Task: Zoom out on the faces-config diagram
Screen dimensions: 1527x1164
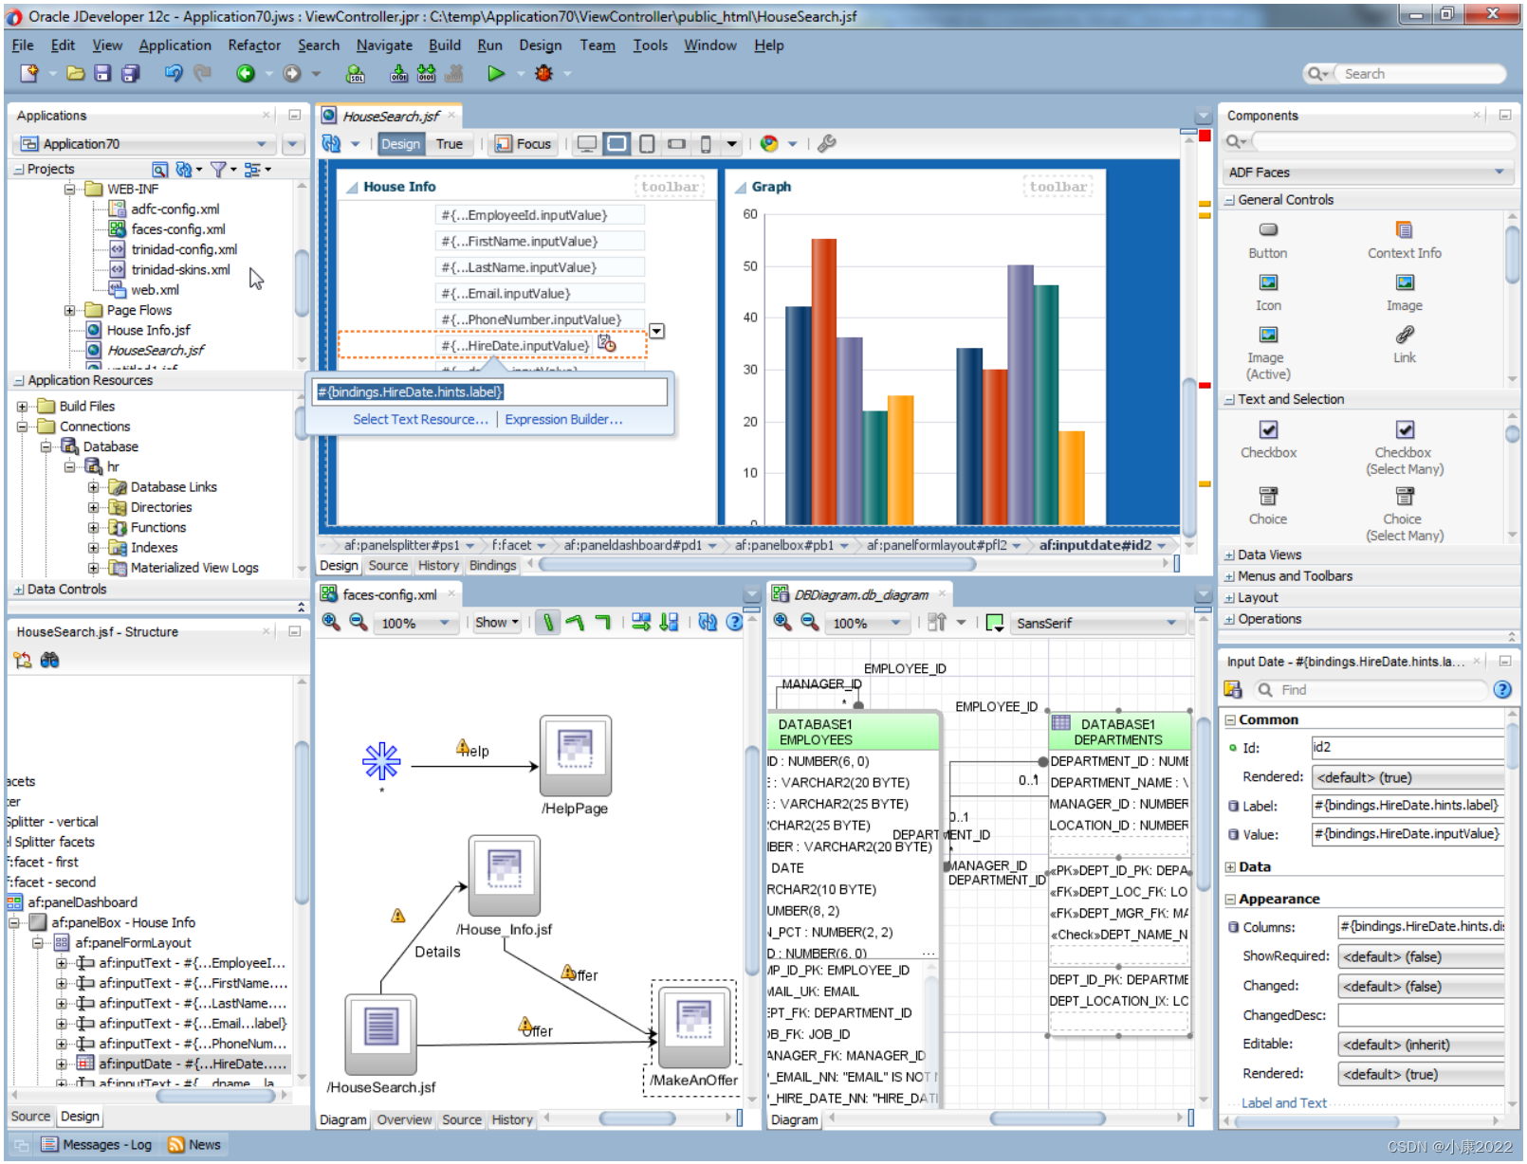Action: [x=359, y=622]
